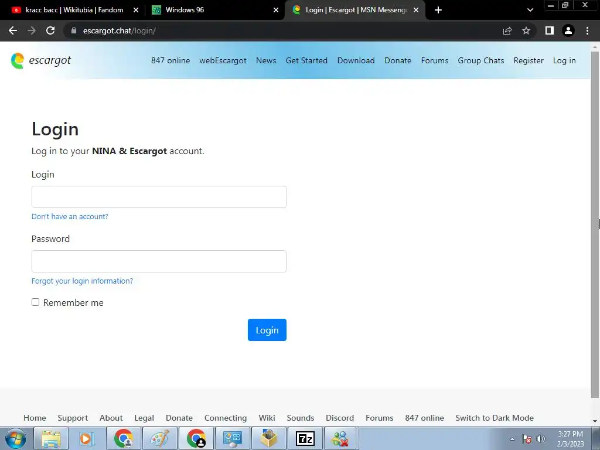Viewport: 600px width, 450px height.
Task: Click the Action Center flag tray icon
Action: [527, 439]
